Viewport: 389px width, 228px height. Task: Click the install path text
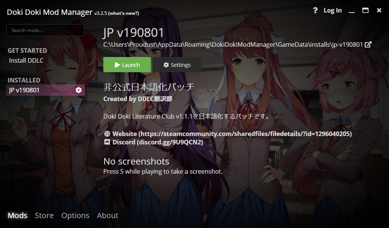233,45
